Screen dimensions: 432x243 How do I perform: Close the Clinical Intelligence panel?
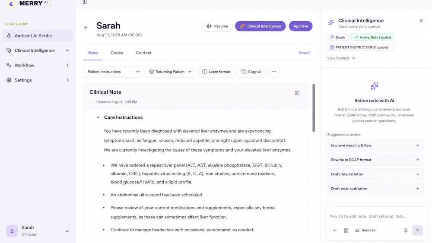[421, 21]
